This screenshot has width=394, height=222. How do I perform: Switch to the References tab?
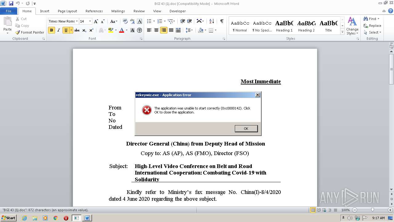tap(94, 11)
